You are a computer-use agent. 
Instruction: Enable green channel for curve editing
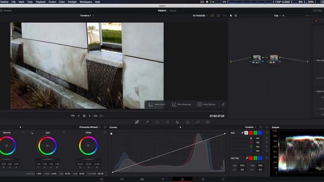coord(255,133)
